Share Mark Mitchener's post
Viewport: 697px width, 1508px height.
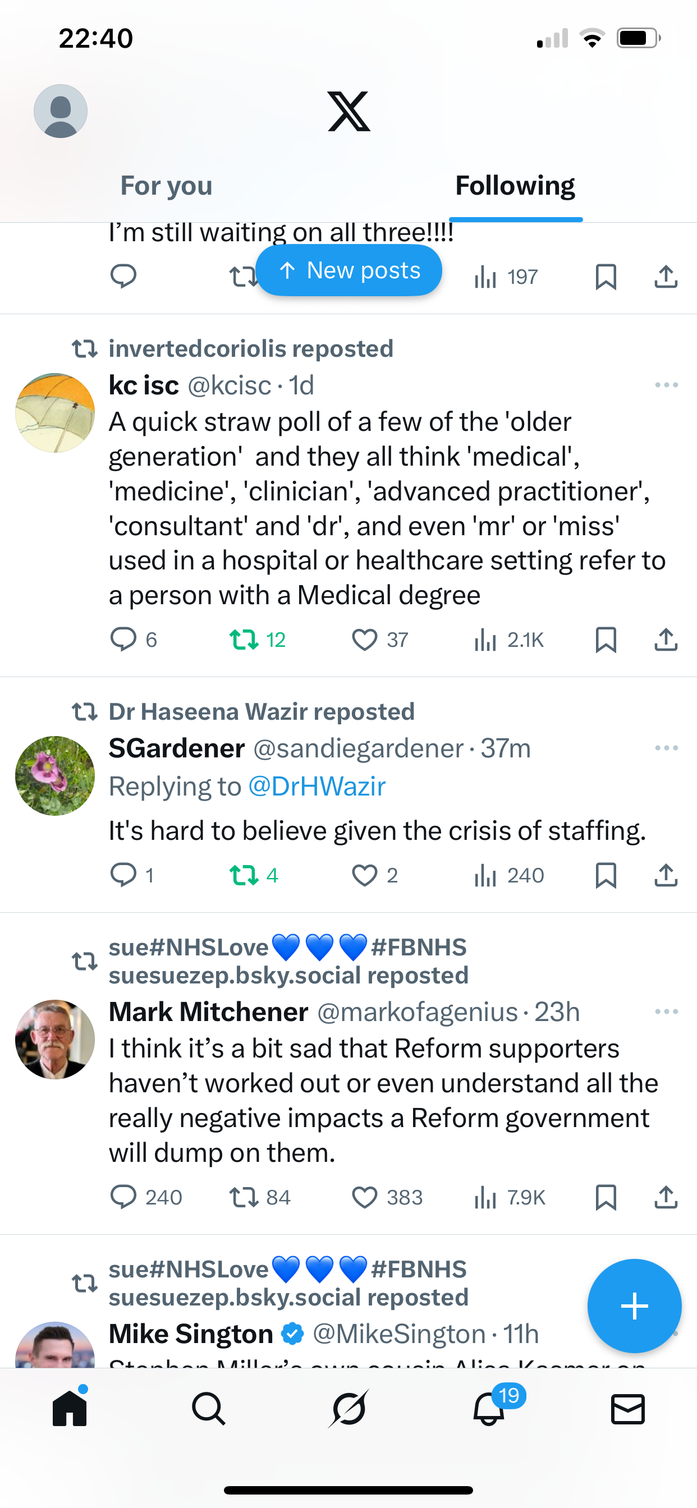666,1197
